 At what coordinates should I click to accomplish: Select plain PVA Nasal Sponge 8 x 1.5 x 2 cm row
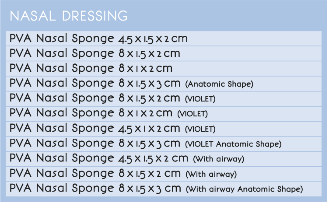(95, 53)
